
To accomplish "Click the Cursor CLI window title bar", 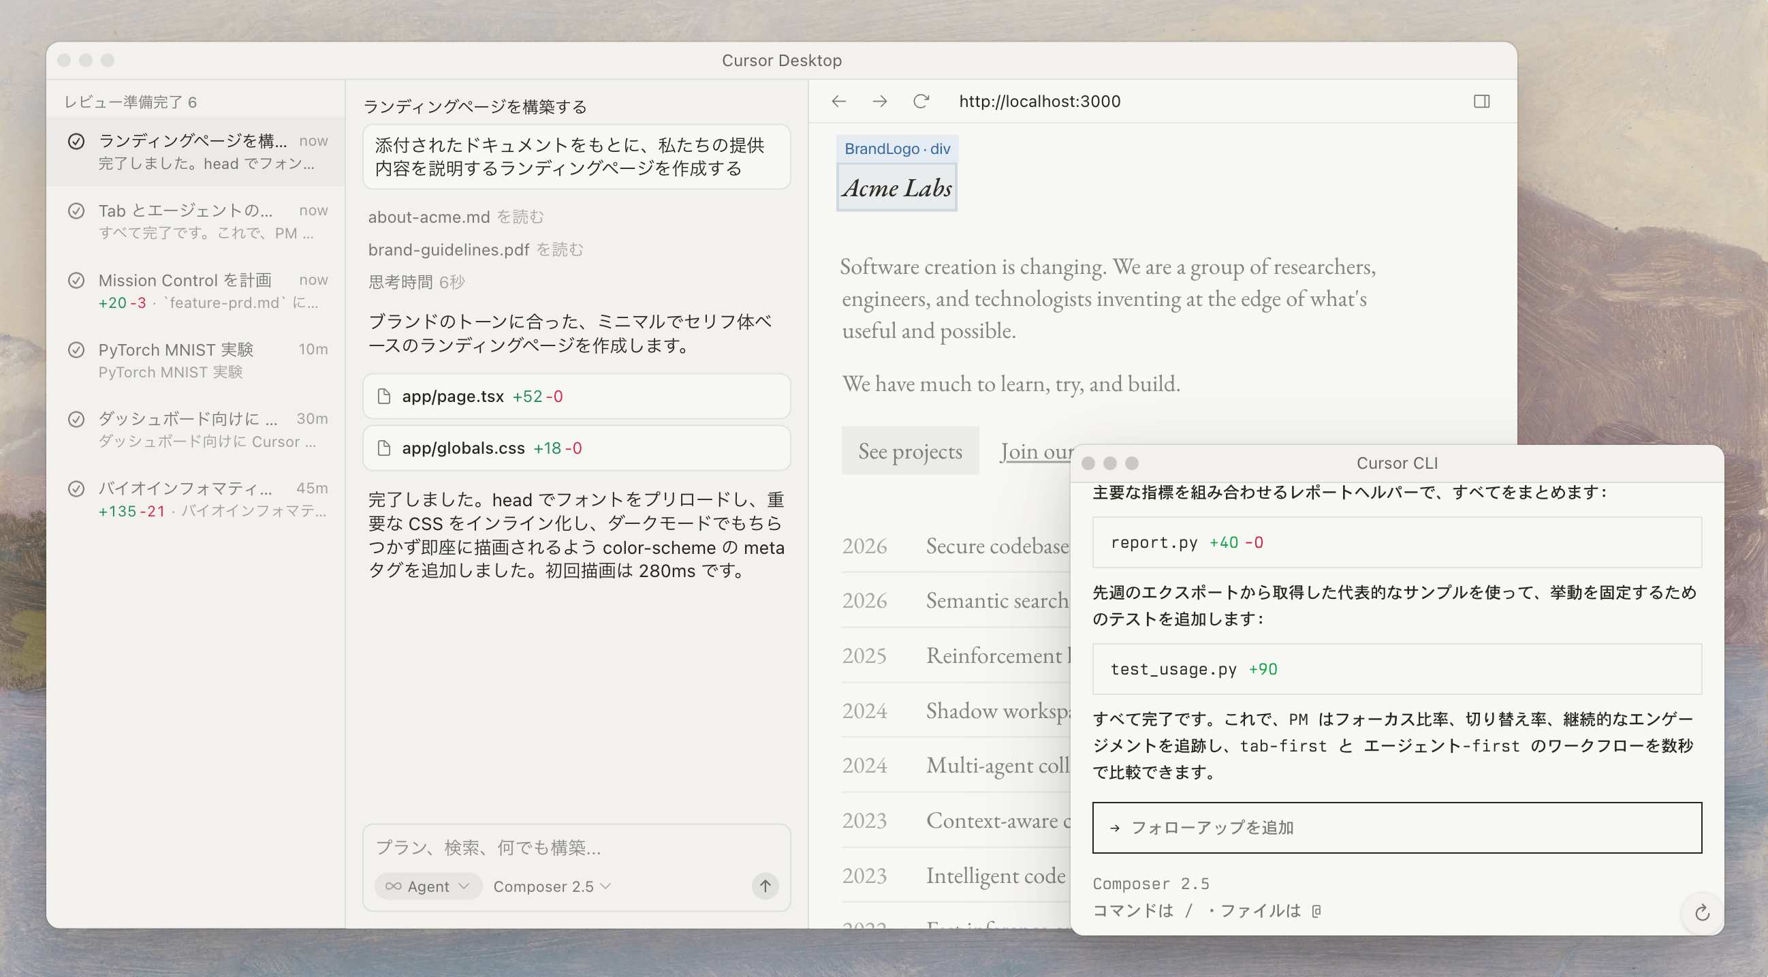I will tap(1397, 463).
